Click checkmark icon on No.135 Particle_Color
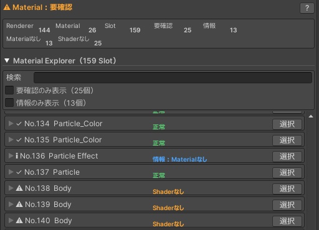This screenshot has height=230, width=319. (x=19, y=140)
